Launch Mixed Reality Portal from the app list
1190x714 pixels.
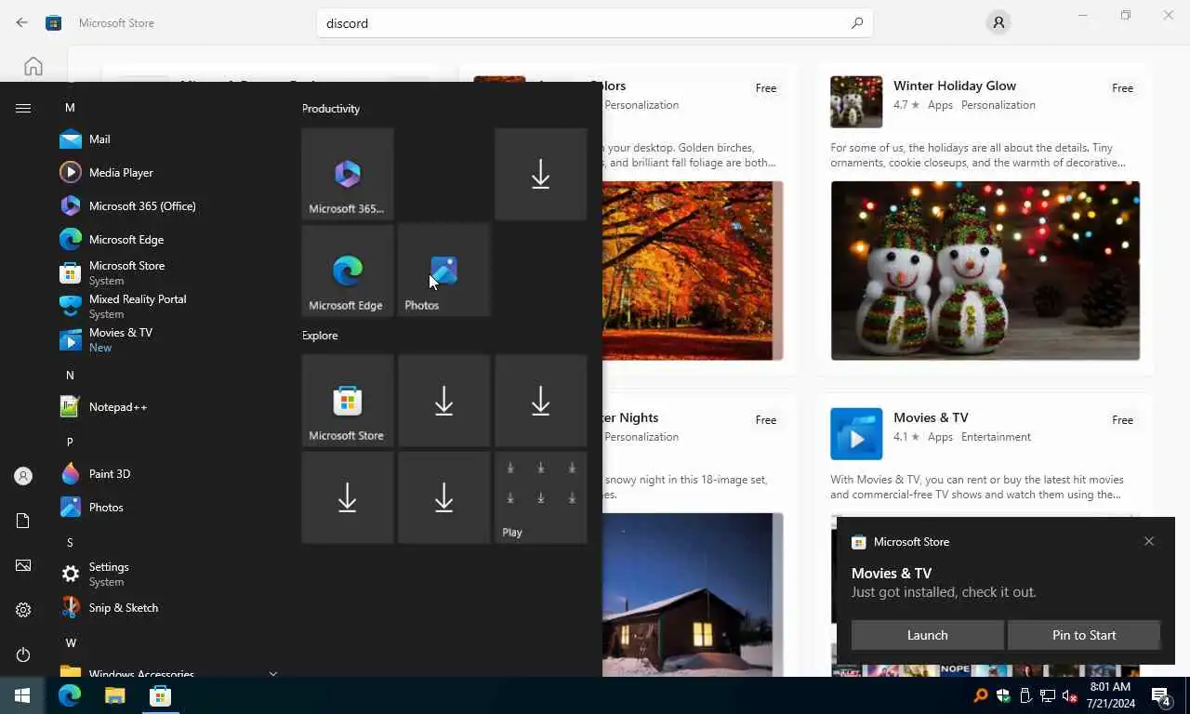pos(167,307)
